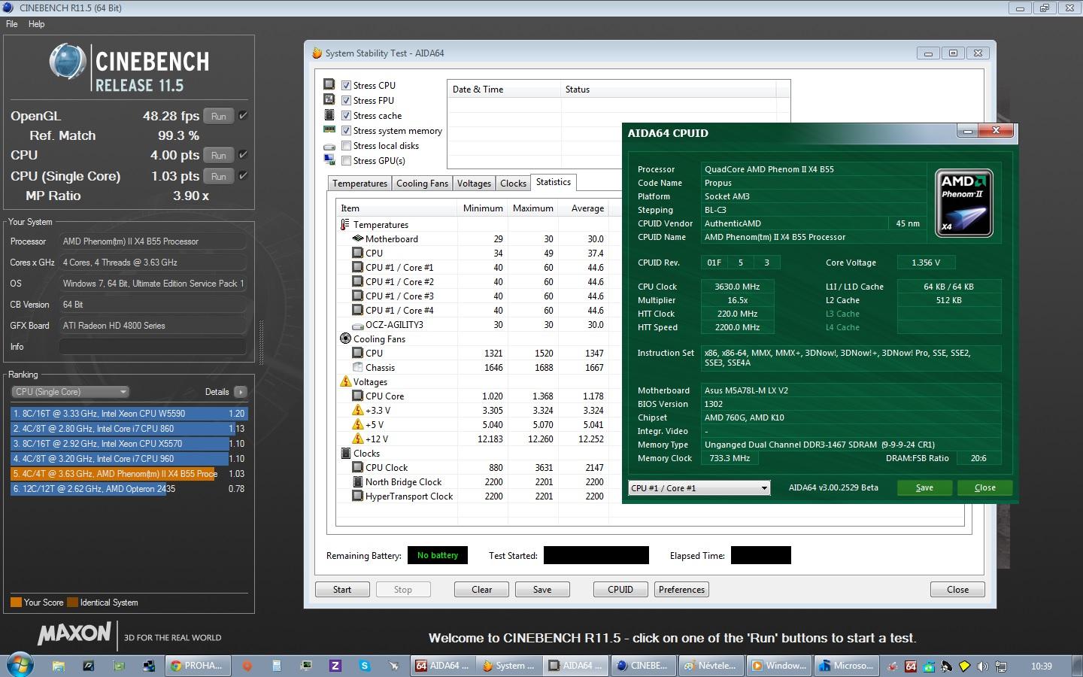Click the Stress FPU icon
The width and height of the screenshot is (1083, 677).
click(329, 99)
